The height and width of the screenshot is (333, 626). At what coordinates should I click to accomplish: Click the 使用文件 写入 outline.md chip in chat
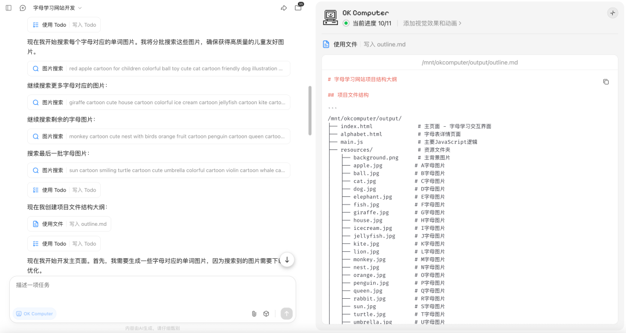[x=69, y=224]
